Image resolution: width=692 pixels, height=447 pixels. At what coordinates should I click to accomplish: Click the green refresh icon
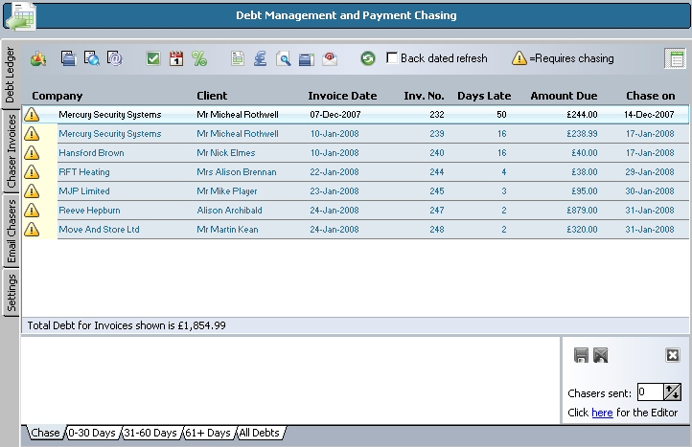[368, 59]
